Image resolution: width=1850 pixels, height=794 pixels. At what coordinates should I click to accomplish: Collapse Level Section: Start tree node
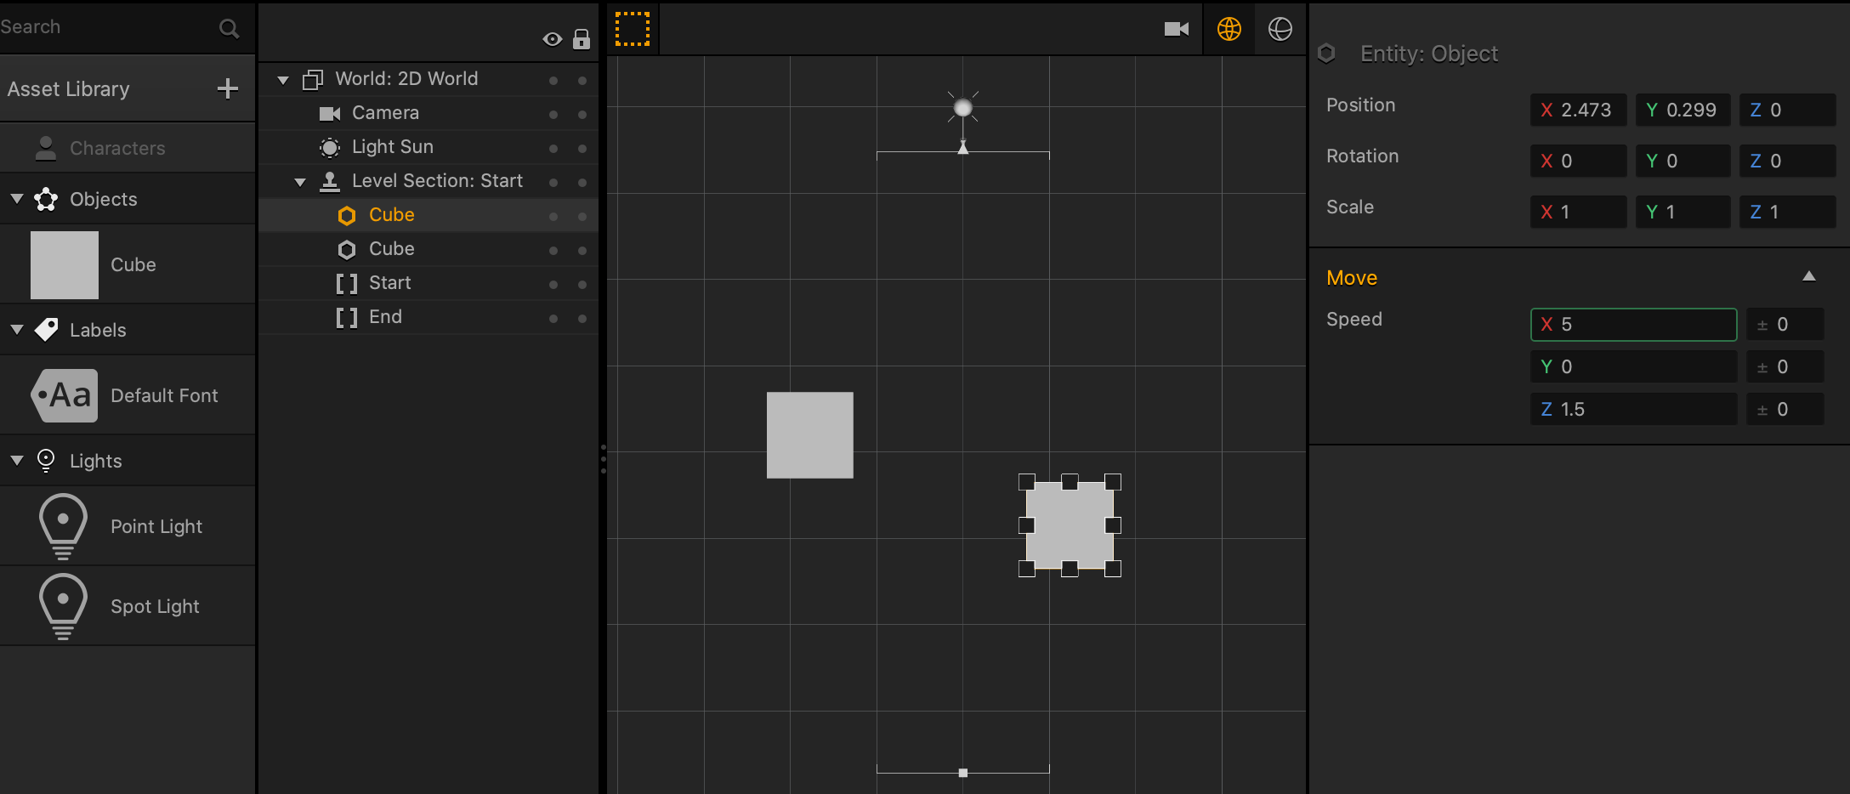[300, 182]
